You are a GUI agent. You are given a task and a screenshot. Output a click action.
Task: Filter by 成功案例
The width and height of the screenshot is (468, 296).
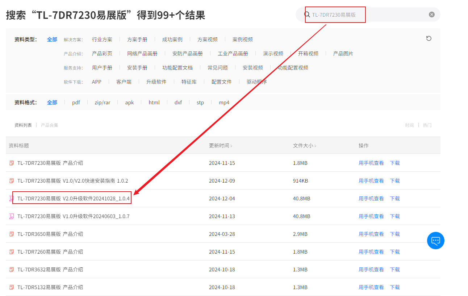tap(172, 39)
